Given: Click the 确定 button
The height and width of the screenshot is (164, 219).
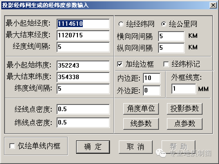Looking at the screenshot, I should coord(93,147).
